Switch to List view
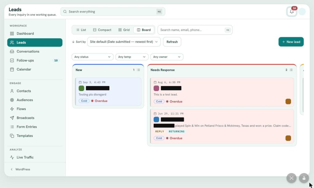The image size is (314, 188). [x=81, y=30]
